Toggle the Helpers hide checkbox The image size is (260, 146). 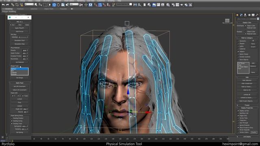pos(238,52)
